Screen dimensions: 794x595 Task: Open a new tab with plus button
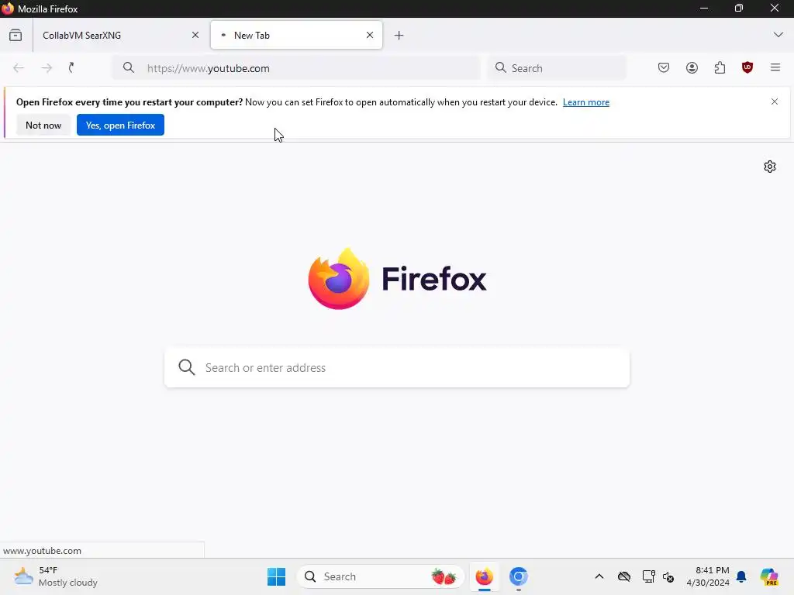click(399, 36)
